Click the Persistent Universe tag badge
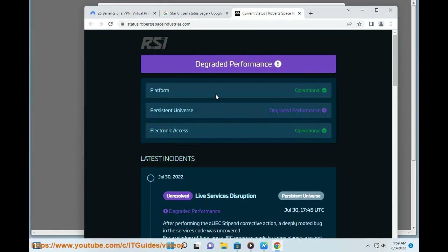448x252 pixels. [301, 196]
